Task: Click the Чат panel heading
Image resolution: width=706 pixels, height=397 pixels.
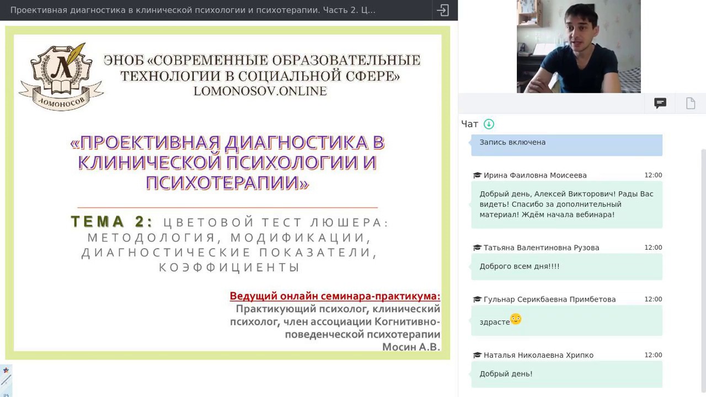Action: [470, 124]
